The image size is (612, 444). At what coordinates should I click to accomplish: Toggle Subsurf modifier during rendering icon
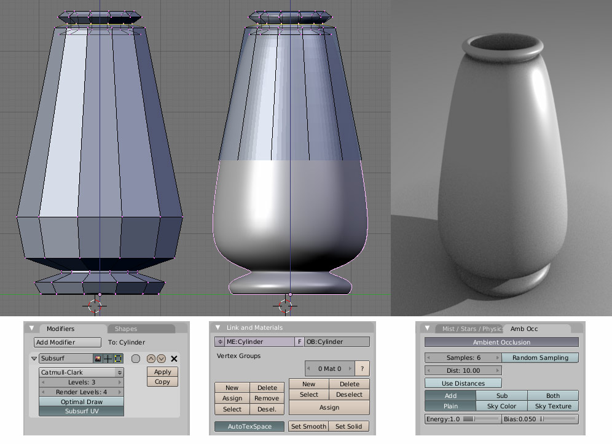point(98,359)
